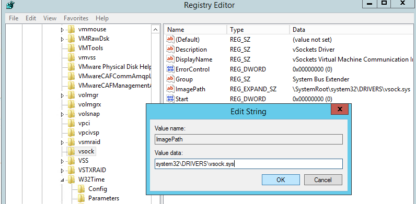
Task: Click the Group string value icon
Action: [170, 79]
